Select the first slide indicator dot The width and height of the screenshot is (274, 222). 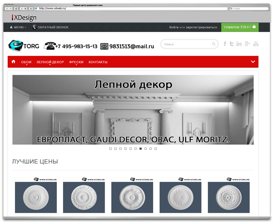(110, 149)
